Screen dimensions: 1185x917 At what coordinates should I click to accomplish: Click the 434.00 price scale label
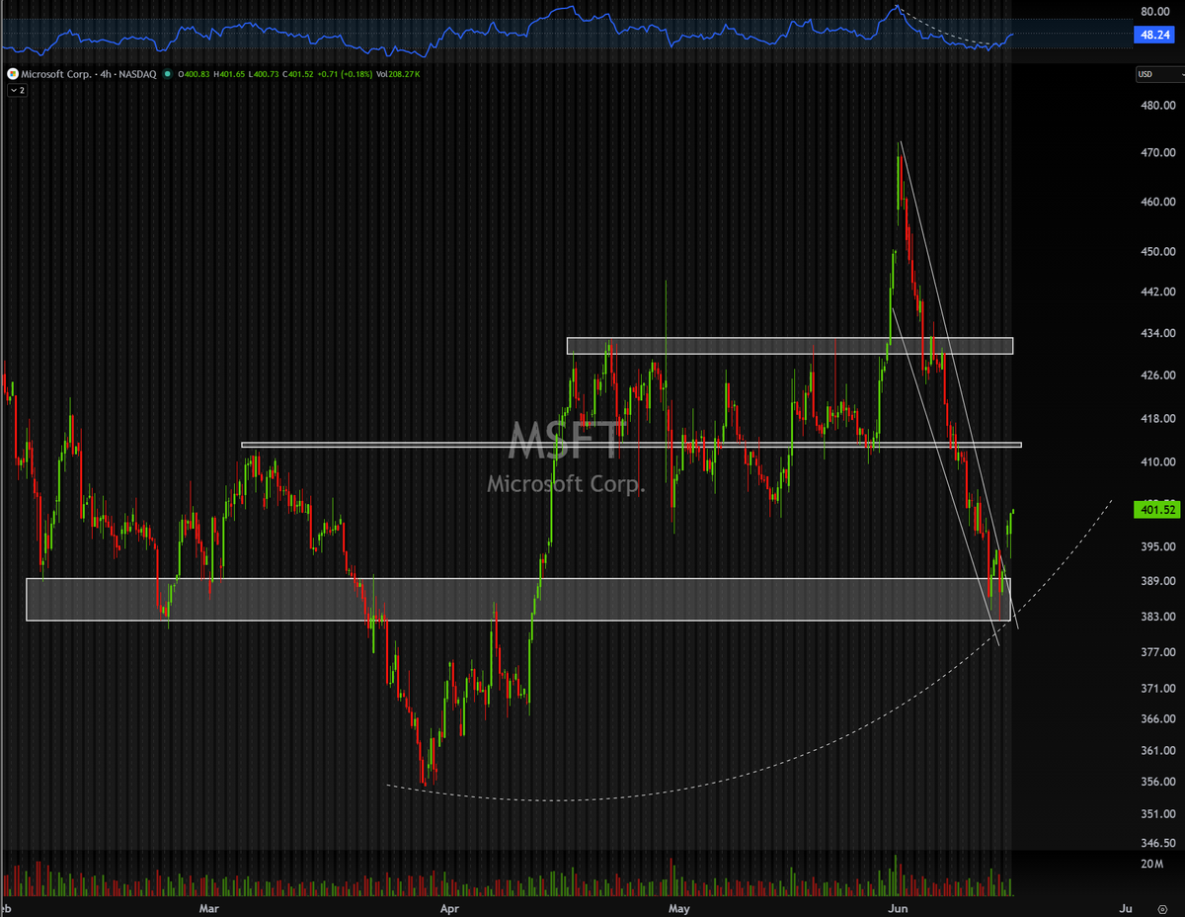point(1157,334)
